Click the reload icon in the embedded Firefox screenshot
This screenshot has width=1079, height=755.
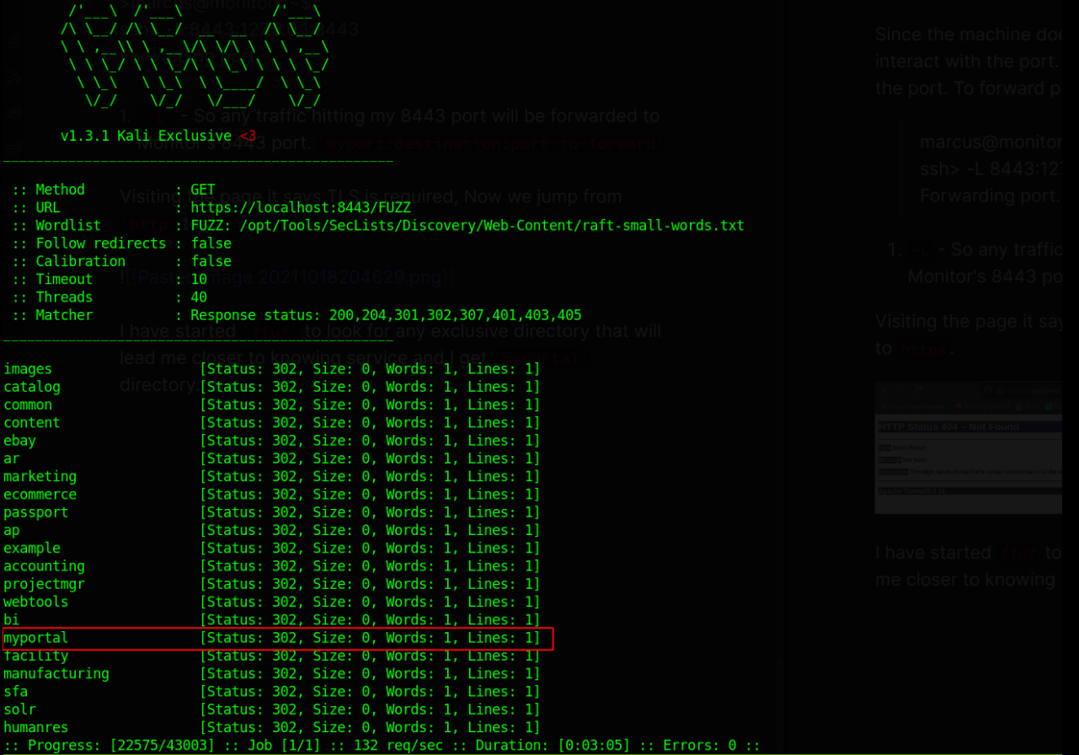919,390
